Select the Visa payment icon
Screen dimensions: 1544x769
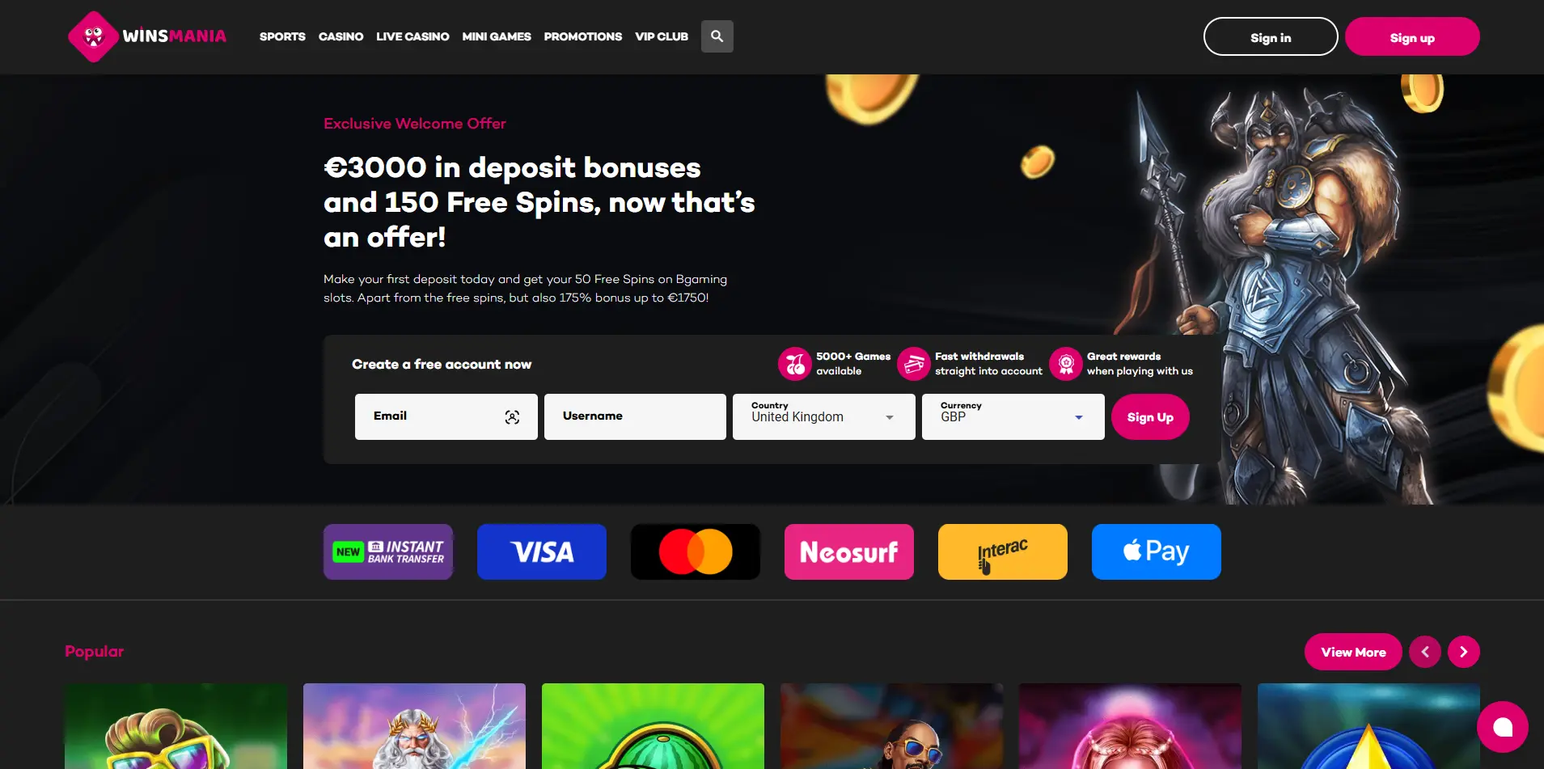coord(542,551)
